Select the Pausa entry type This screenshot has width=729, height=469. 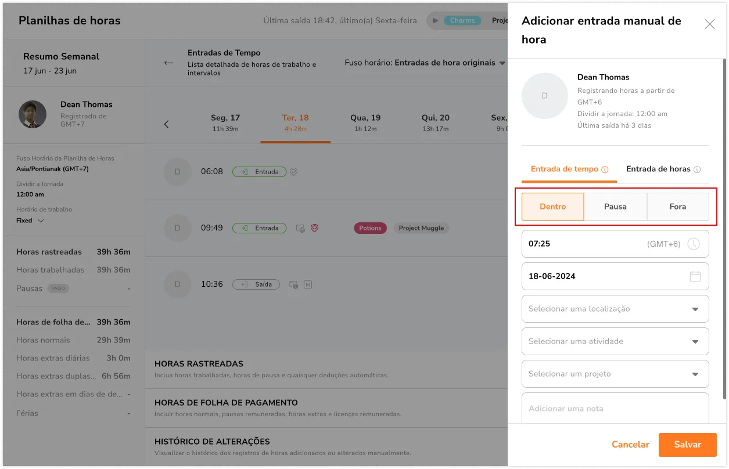(x=615, y=207)
